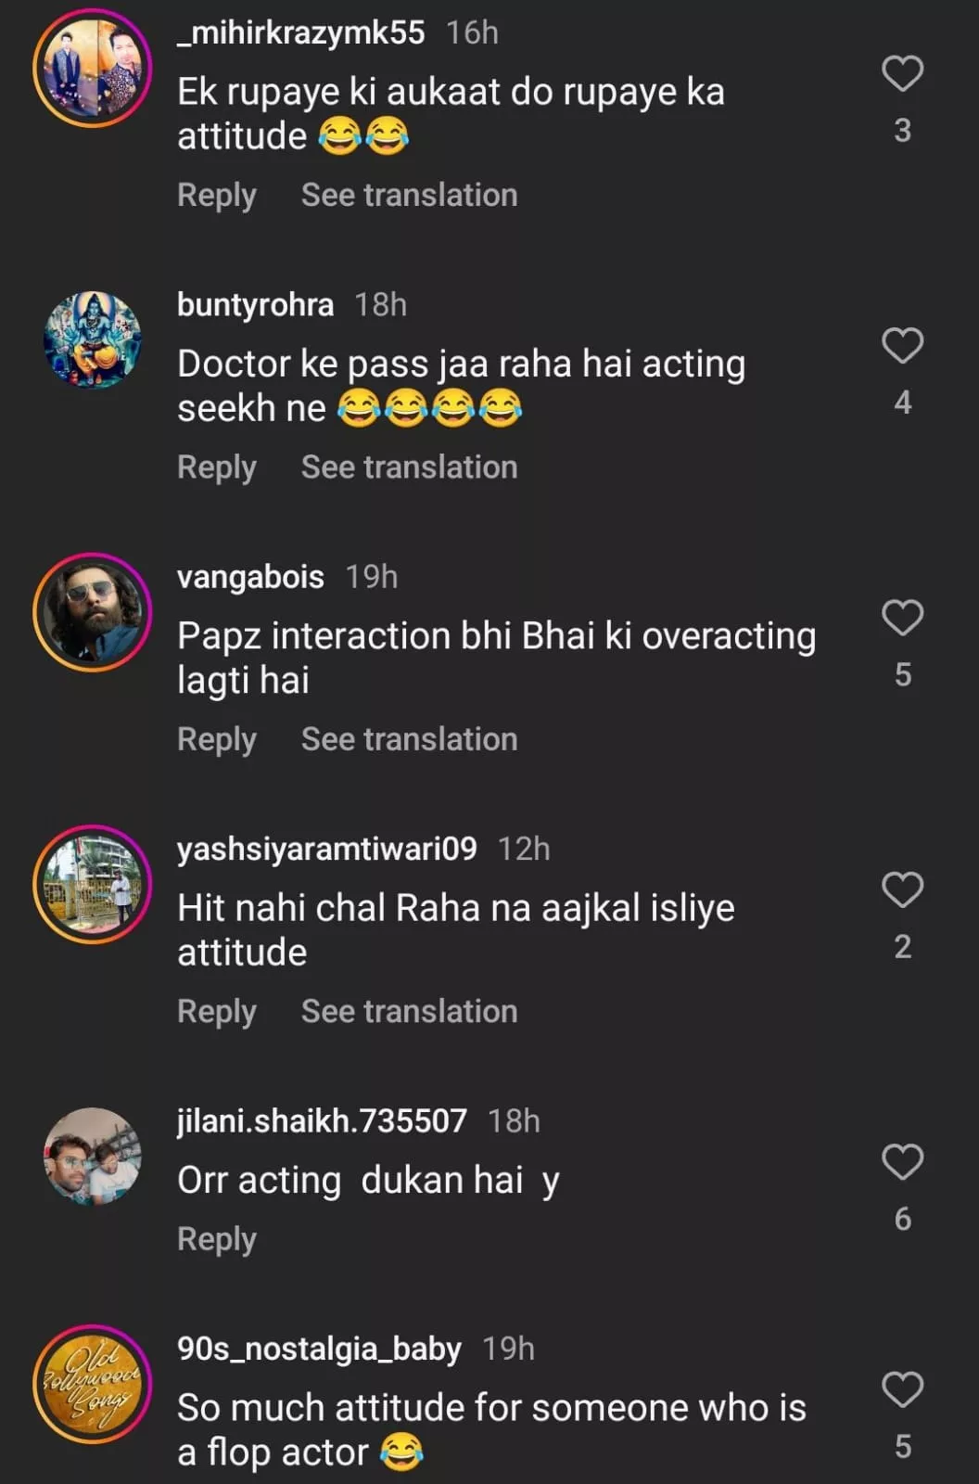View vangabois's story from avatar
The image size is (979, 1484).
pyautogui.click(x=92, y=611)
